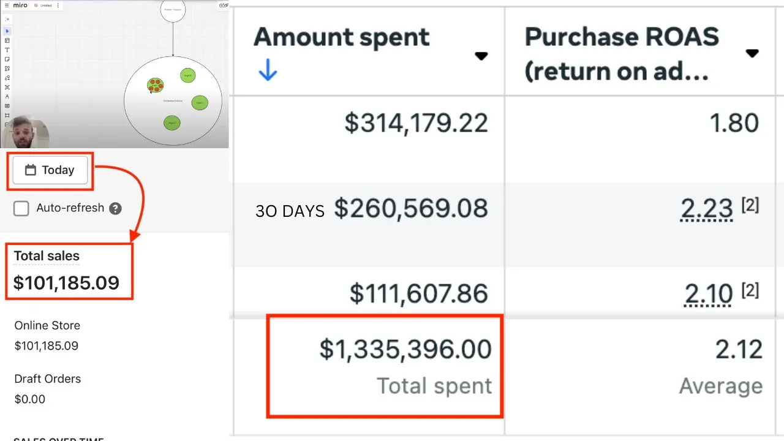This screenshot has height=441, width=784.
Task: Select the cursor tool in Miro
Action: pos(7,31)
